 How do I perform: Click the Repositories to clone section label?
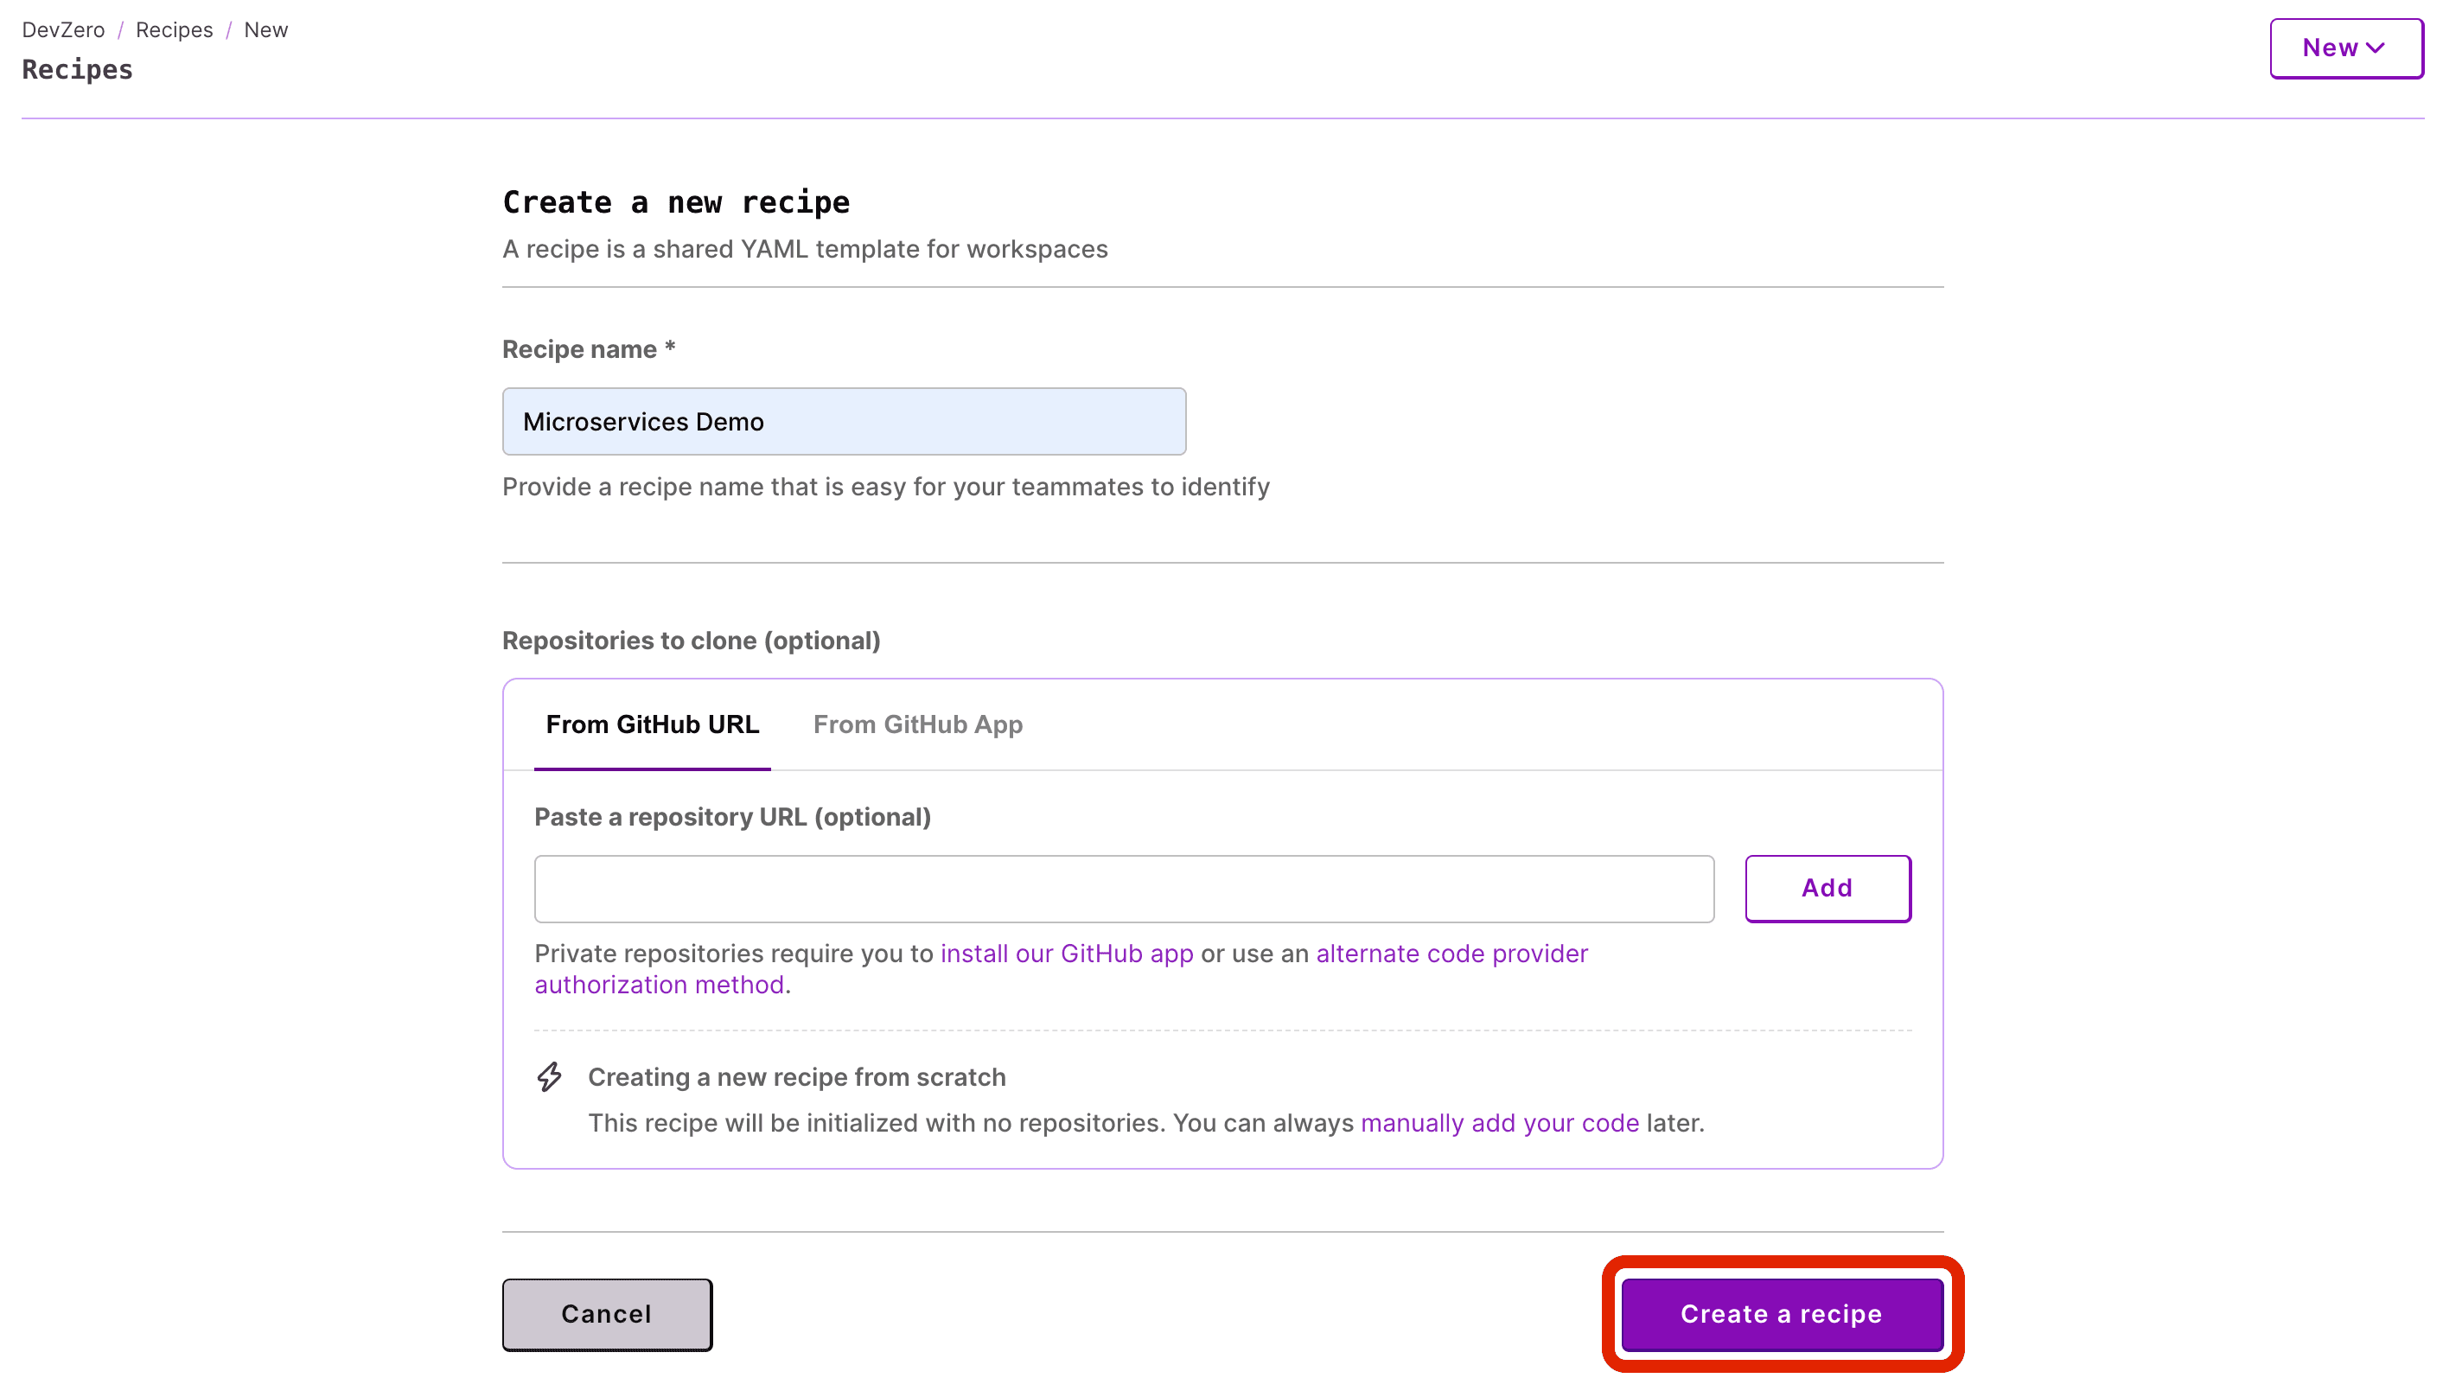click(x=691, y=641)
